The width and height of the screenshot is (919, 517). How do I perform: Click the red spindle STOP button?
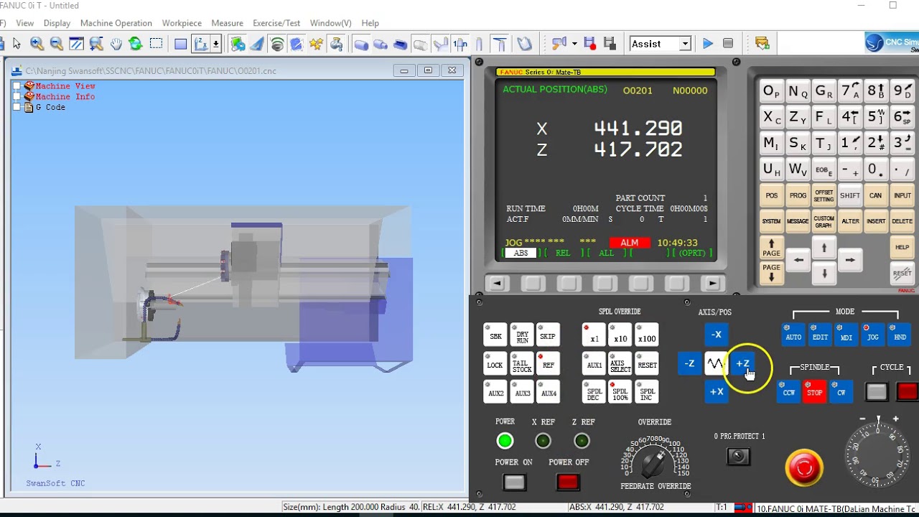814,392
